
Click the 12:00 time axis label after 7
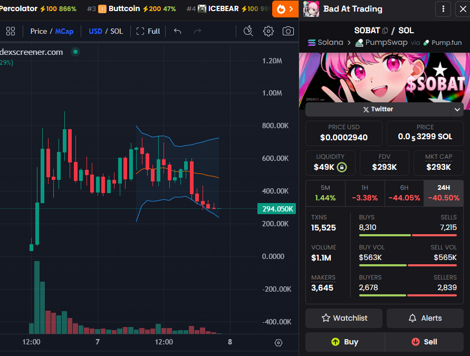click(x=164, y=342)
